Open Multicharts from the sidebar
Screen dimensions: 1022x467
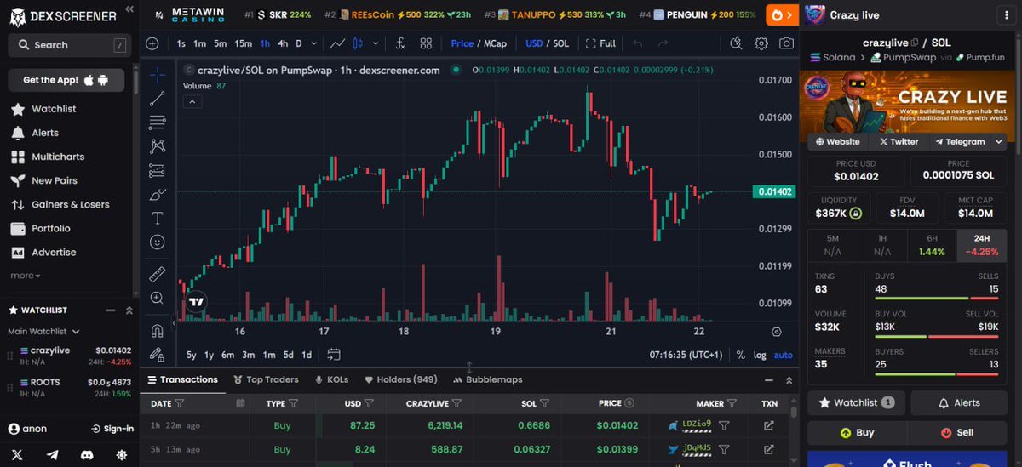click(x=58, y=157)
